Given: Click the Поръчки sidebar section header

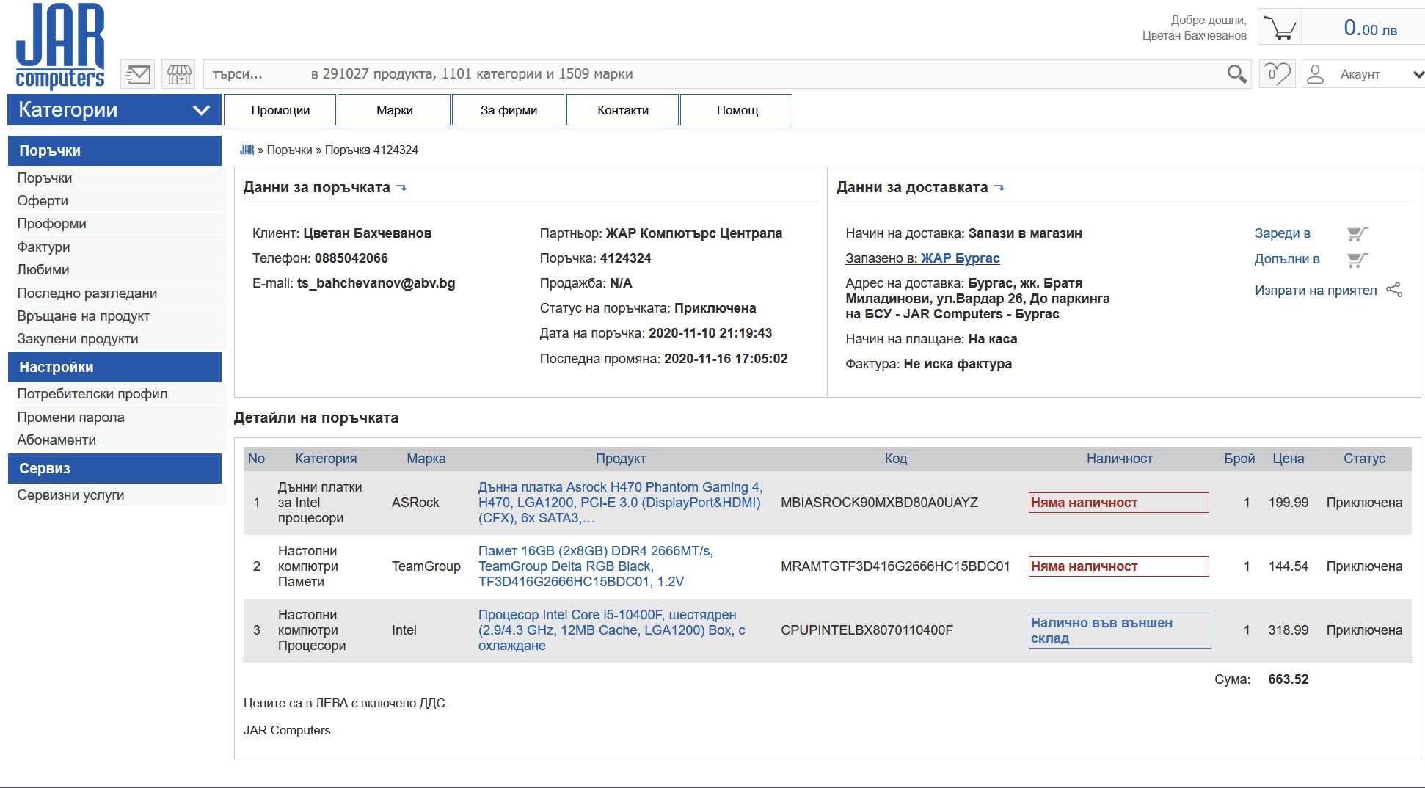Looking at the screenshot, I should [114, 150].
